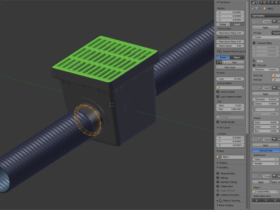
Task: Select Object grease pencil source
Action: click(x=237, y=57)
